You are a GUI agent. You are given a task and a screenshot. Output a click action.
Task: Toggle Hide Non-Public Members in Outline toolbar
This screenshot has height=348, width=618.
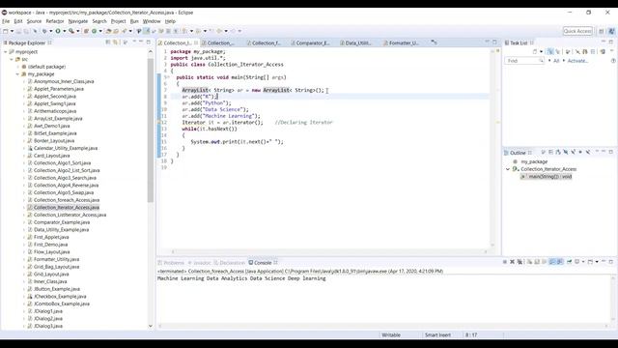point(580,153)
